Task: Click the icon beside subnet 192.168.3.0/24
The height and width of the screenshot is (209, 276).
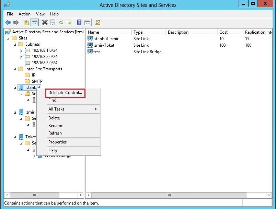Action: 27,63
